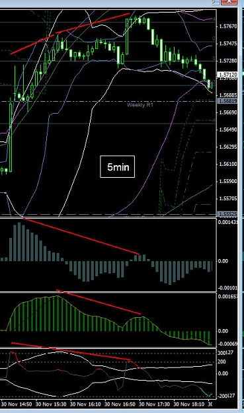Click the -0.00069 green oscillator scale value
The height and width of the screenshot is (413, 244).
[228, 344]
